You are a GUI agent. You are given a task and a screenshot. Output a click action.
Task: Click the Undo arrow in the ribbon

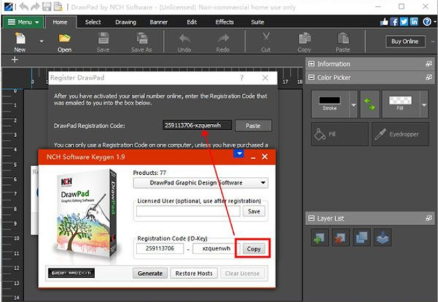184,38
